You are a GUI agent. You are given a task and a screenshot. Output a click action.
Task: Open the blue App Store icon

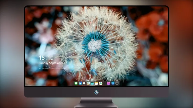click(113, 83)
